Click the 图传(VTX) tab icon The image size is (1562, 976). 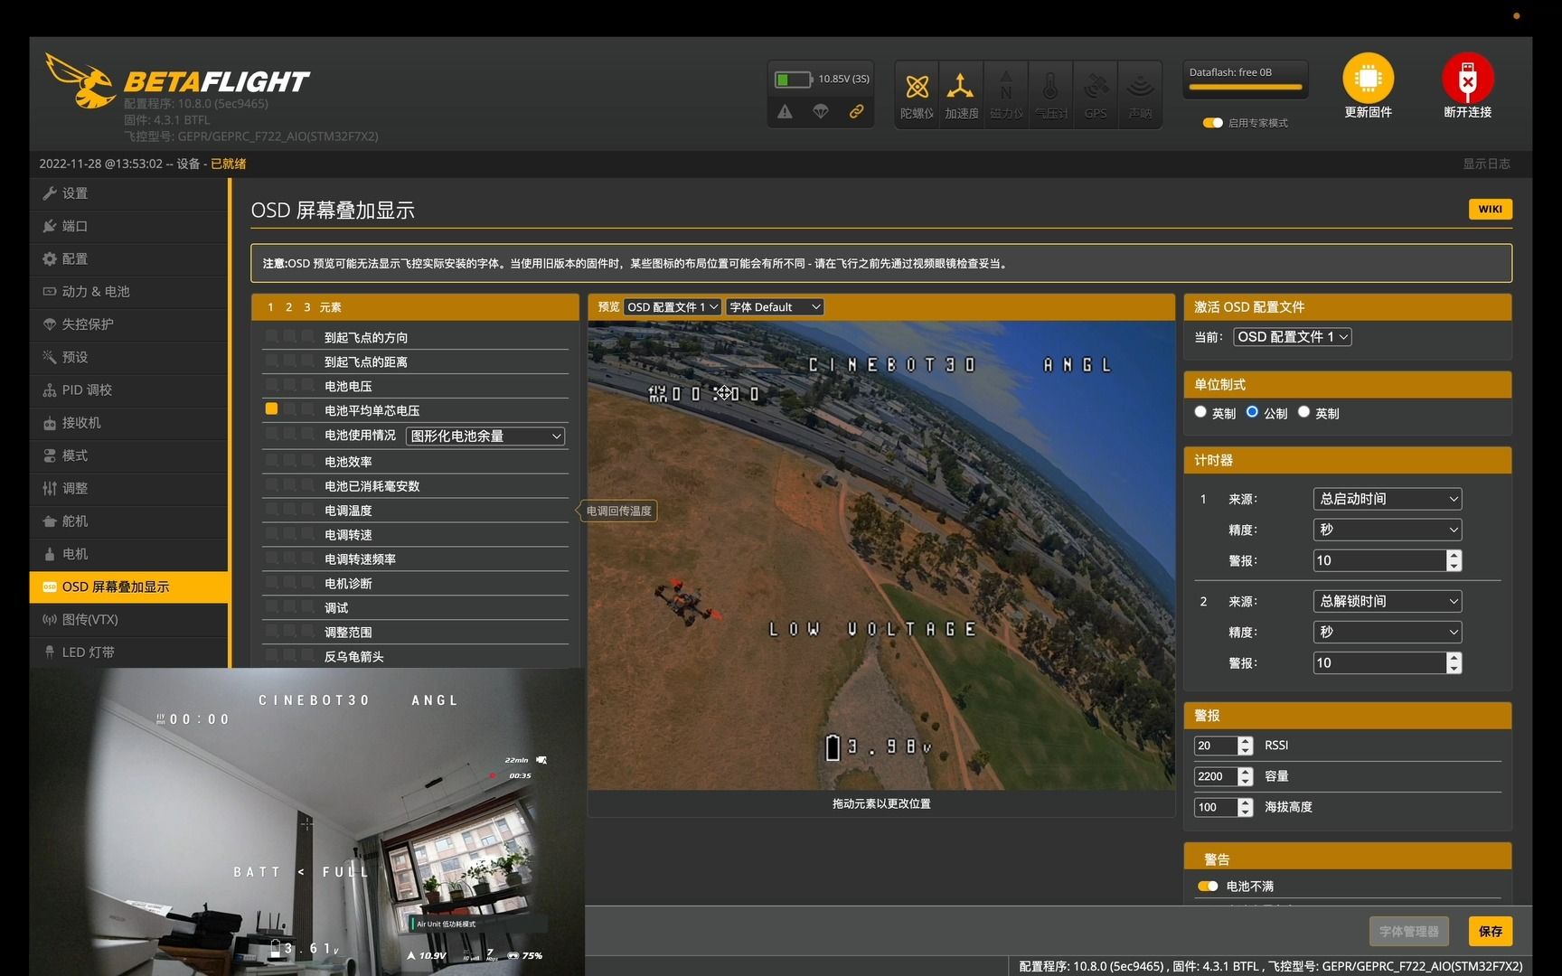(x=50, y=619)
